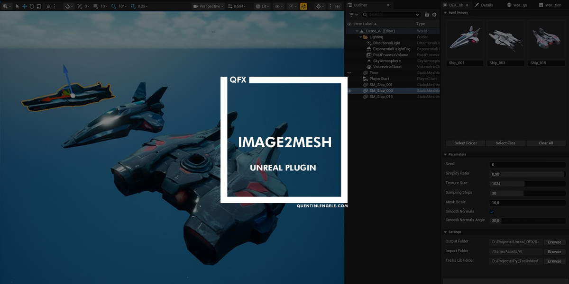Toggle visibility of SM_Ship_003

349,90
